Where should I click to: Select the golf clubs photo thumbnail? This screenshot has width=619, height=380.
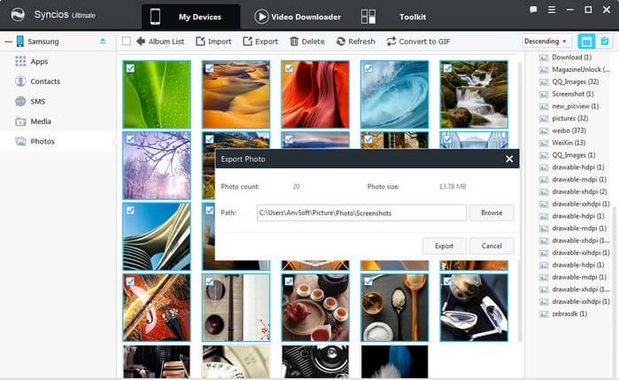pyautogui.click(x=474, y=307)
